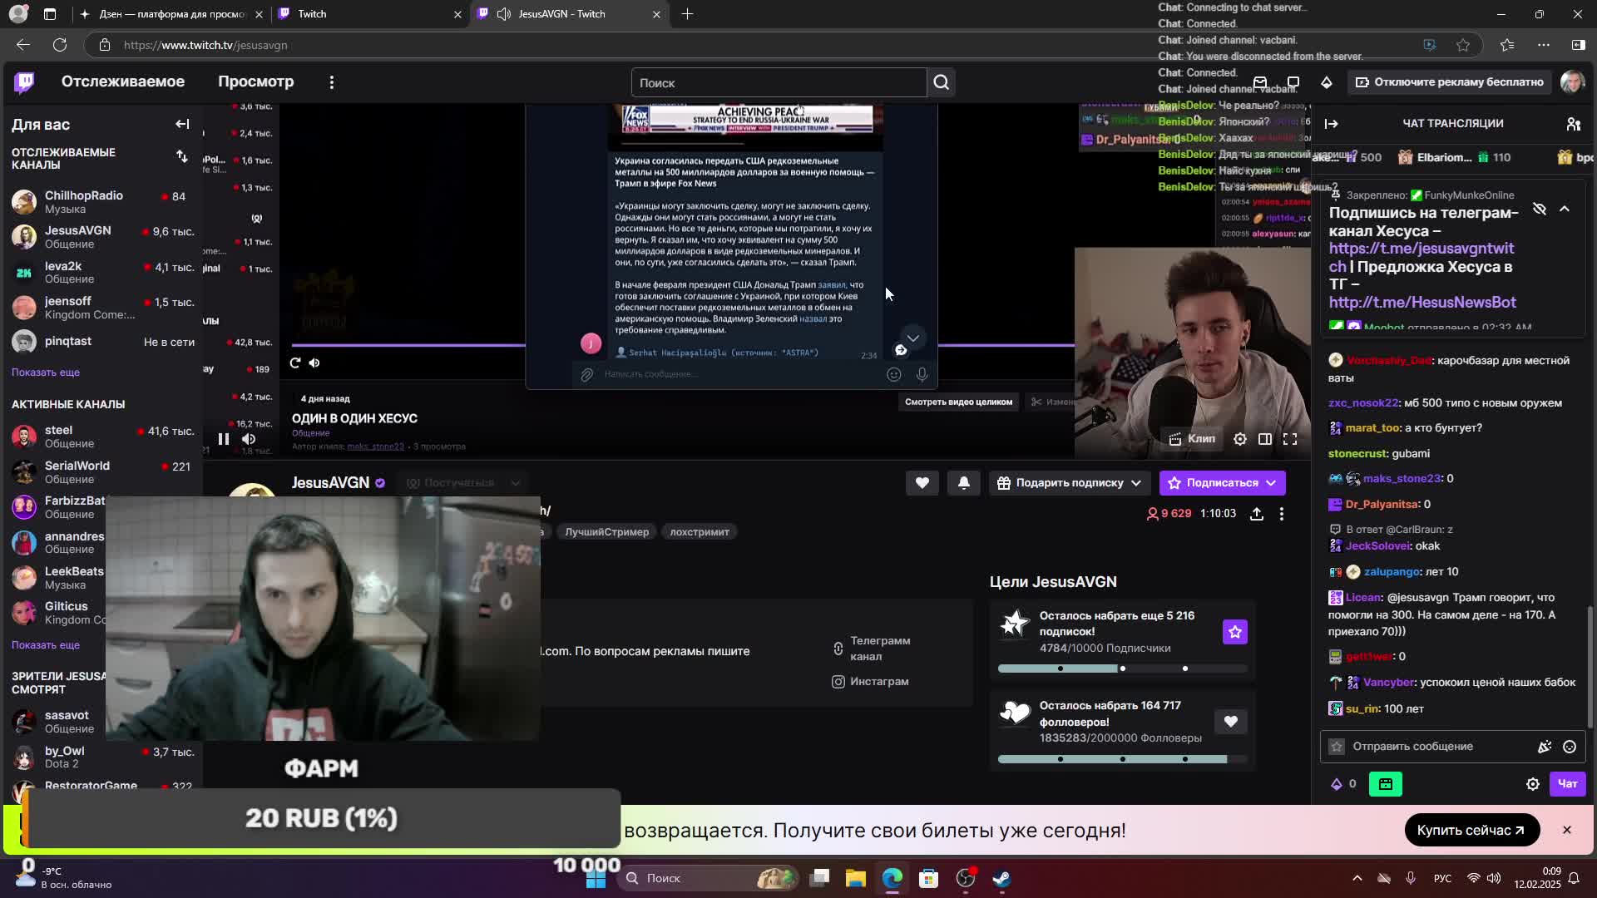Sort the followed channels list
This screenshot has width=1597, height=898.
pyautogui.click(x=182, y=156)
